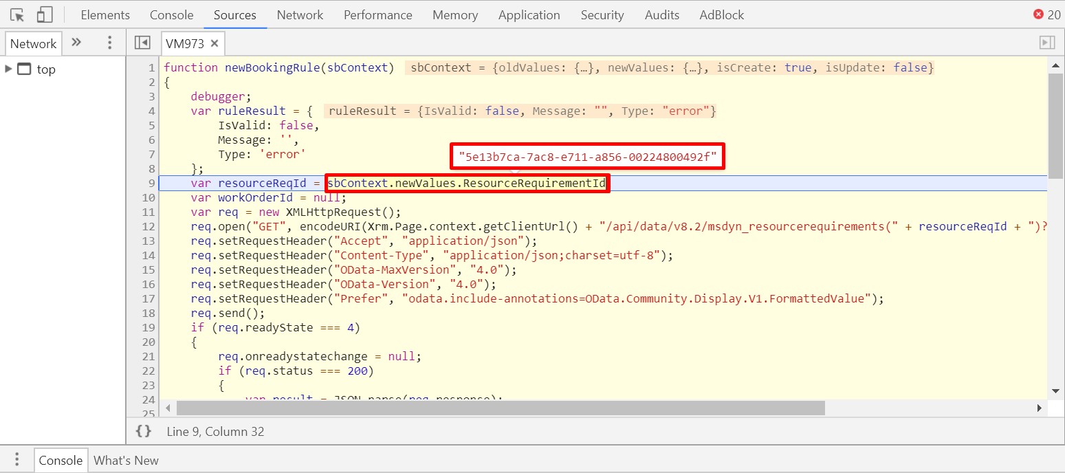Click the "OData-MaxVersion" header line

(x=353, y=269)
